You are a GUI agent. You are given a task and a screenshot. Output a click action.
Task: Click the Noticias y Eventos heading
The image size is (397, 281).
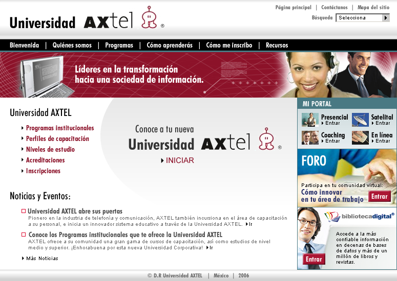40,196
